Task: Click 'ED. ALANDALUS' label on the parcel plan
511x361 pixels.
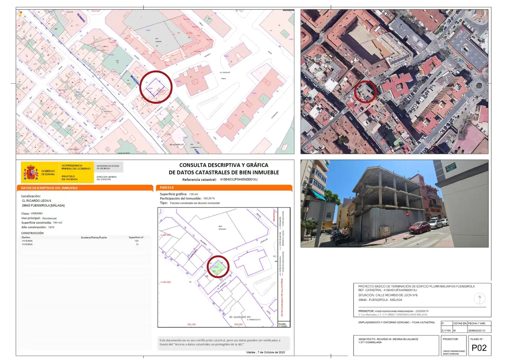Action: (x=237, y=317)
